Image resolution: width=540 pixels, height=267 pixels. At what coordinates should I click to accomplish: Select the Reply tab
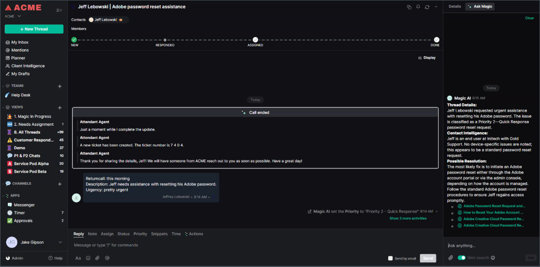(79, 234)
